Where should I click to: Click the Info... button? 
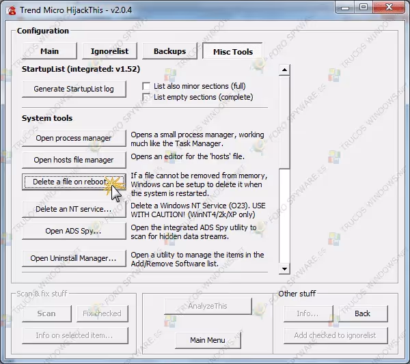click(x=308, y=313)
